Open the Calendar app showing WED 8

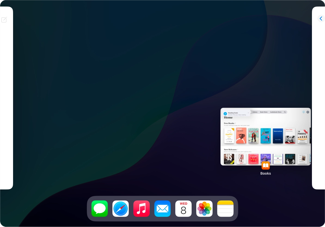pyautogui.click(x=183, y=208)
